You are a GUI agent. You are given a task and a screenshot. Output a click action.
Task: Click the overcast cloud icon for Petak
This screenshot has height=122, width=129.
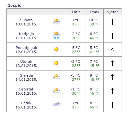click(x=56, y=104)
